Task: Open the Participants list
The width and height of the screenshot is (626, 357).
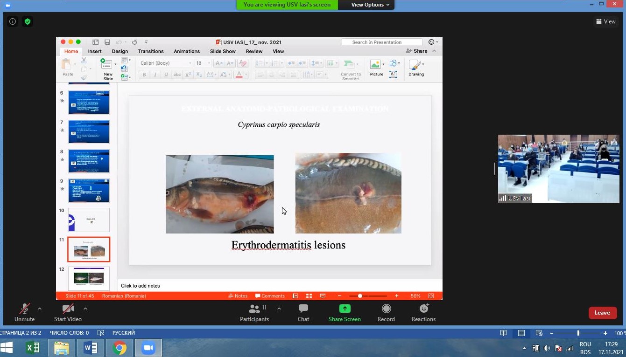Action: pos(254,313)
